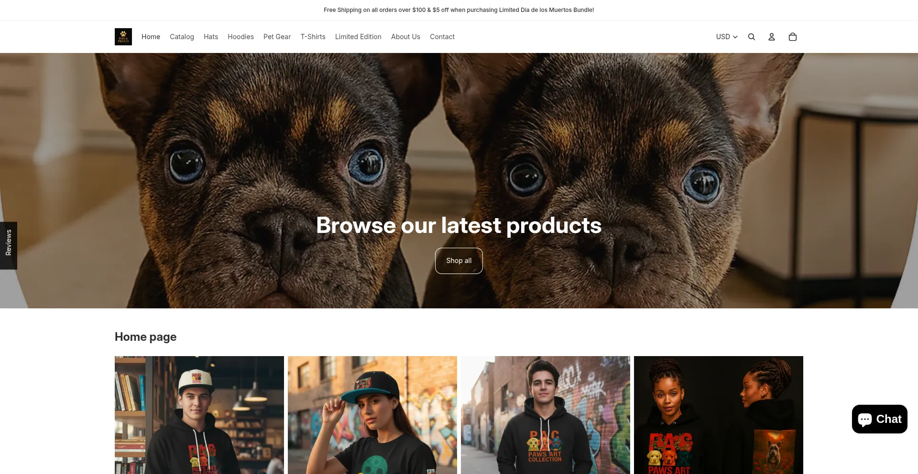
Task: Open the shopping cart bag icon
Action: point(793,37)
